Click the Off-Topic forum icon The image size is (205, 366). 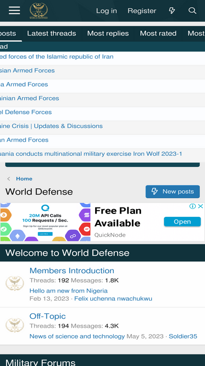click(x=15, y=325)
